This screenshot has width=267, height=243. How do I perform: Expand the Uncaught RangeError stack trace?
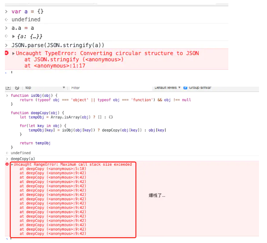(x=12, y=164)
